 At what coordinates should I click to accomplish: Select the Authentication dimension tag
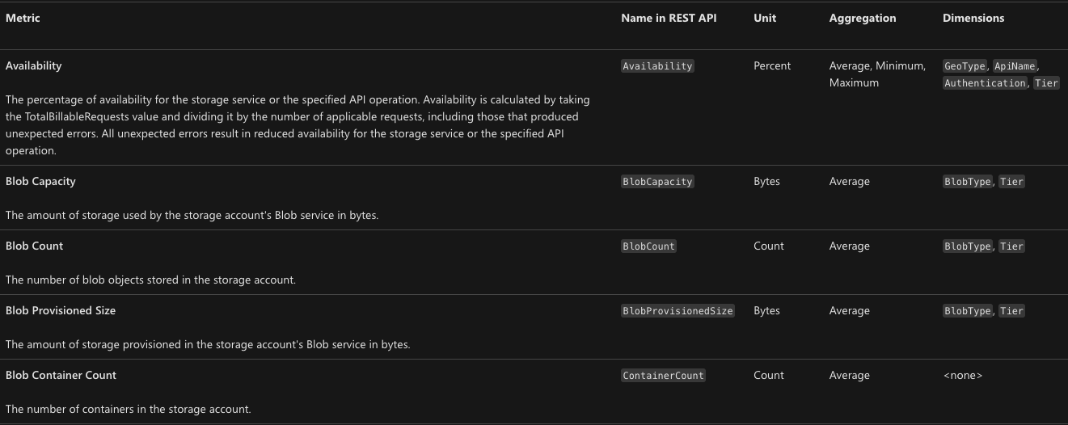click(x=985, y=83)
